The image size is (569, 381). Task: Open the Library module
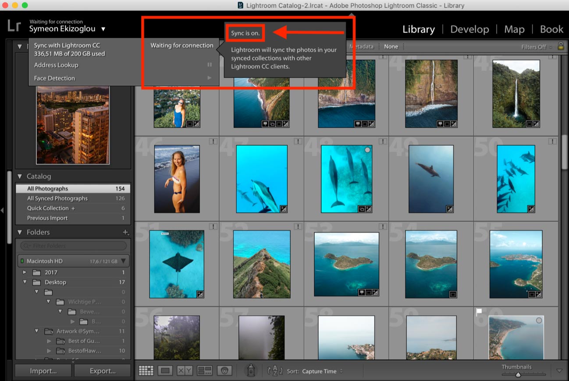click(418, 29)
